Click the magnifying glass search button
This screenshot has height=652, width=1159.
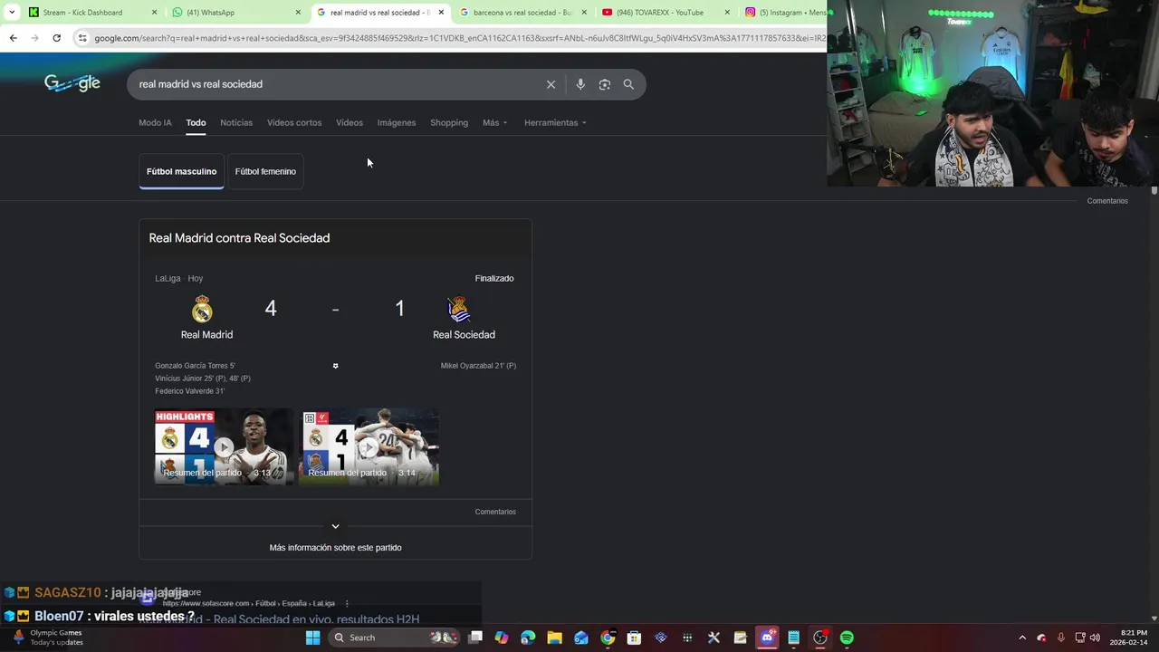tap(628, 84)
